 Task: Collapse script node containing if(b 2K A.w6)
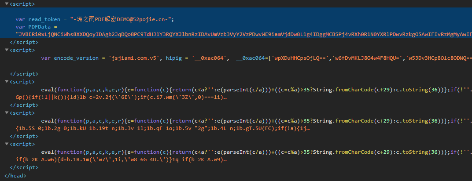pyautogui.click(x=7, y=144)
